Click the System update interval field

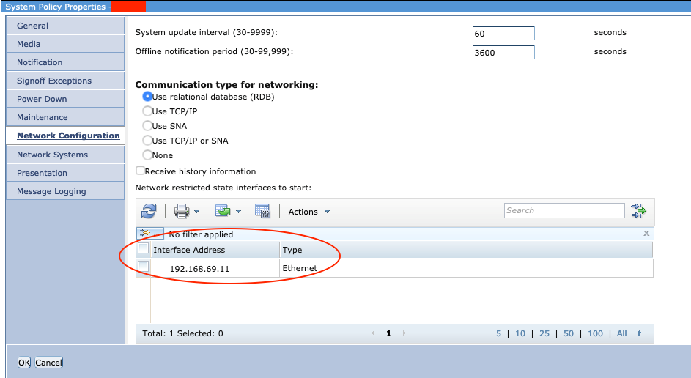[x=503, y=34]
